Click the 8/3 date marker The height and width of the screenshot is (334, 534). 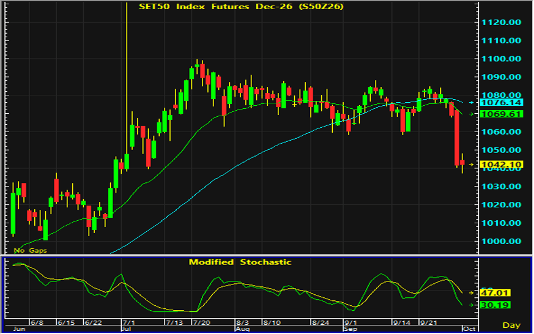click(242, 322)
